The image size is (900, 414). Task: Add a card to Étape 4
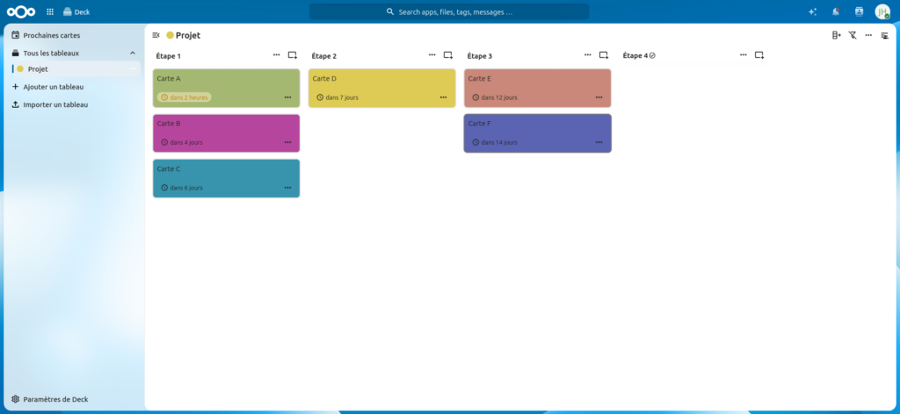[x=759, y=55]
